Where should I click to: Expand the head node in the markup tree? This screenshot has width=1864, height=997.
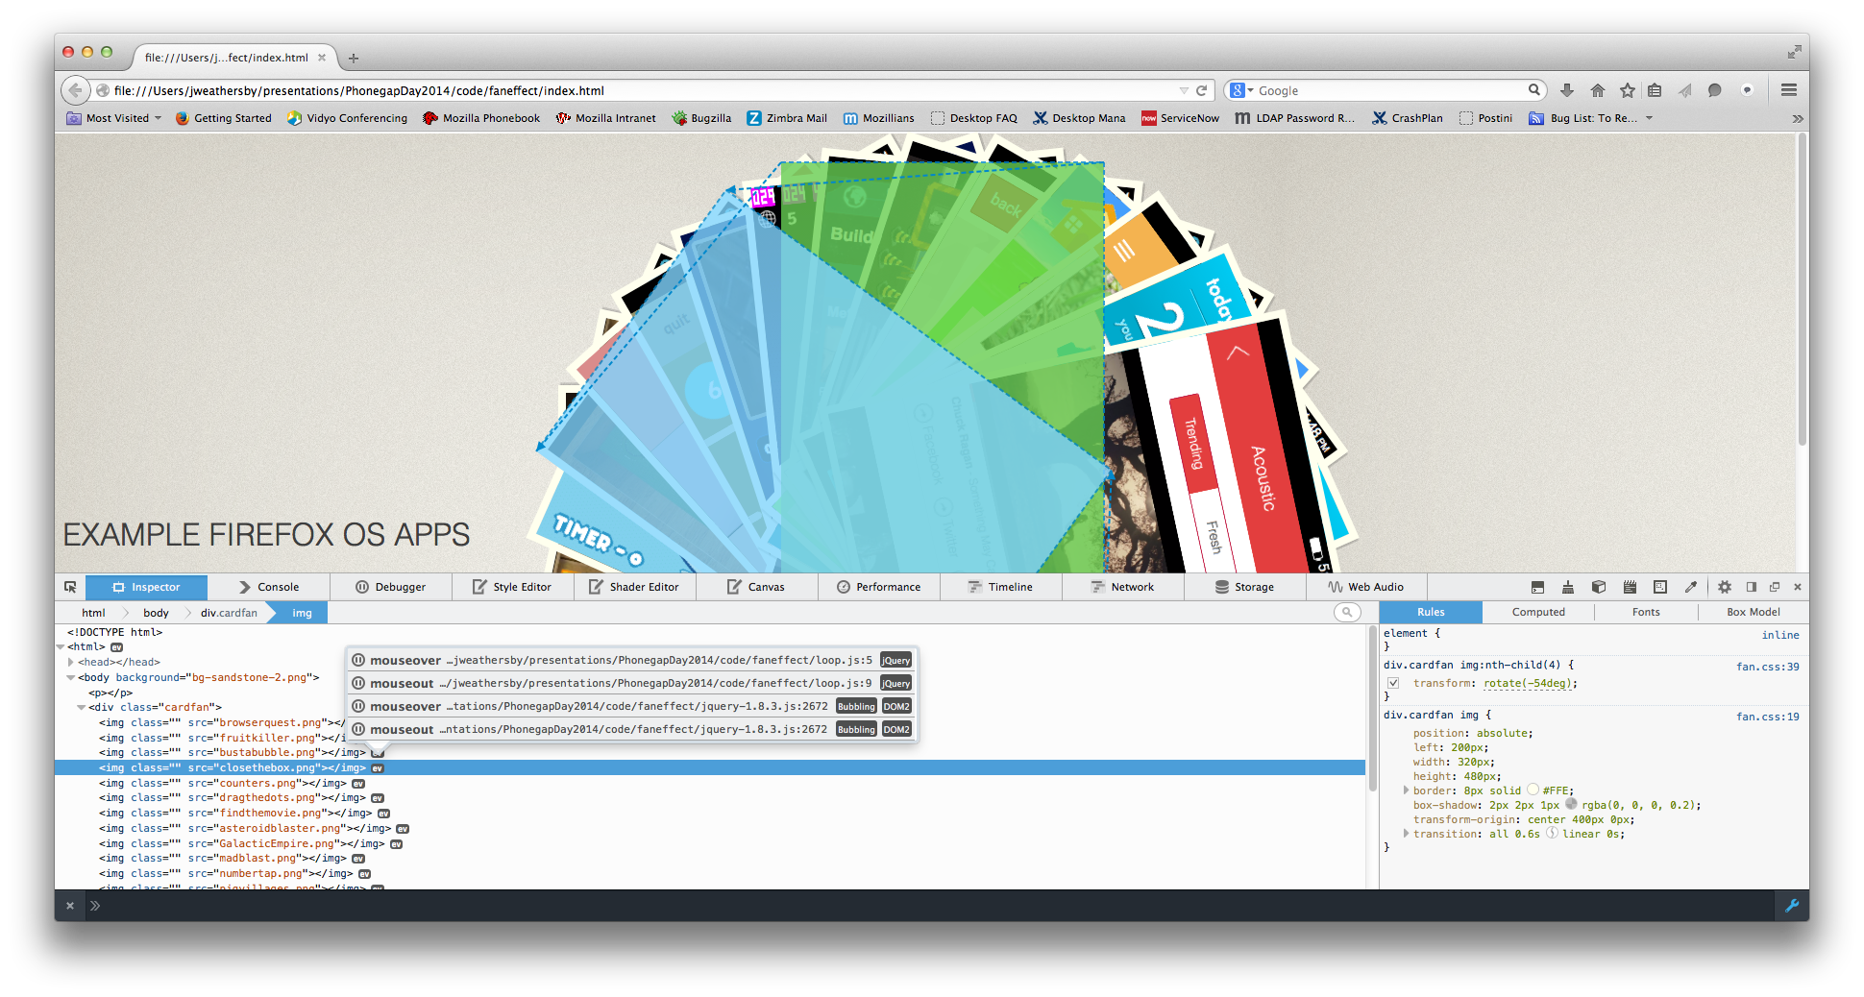pyautogui.click(x=71, y=662)
